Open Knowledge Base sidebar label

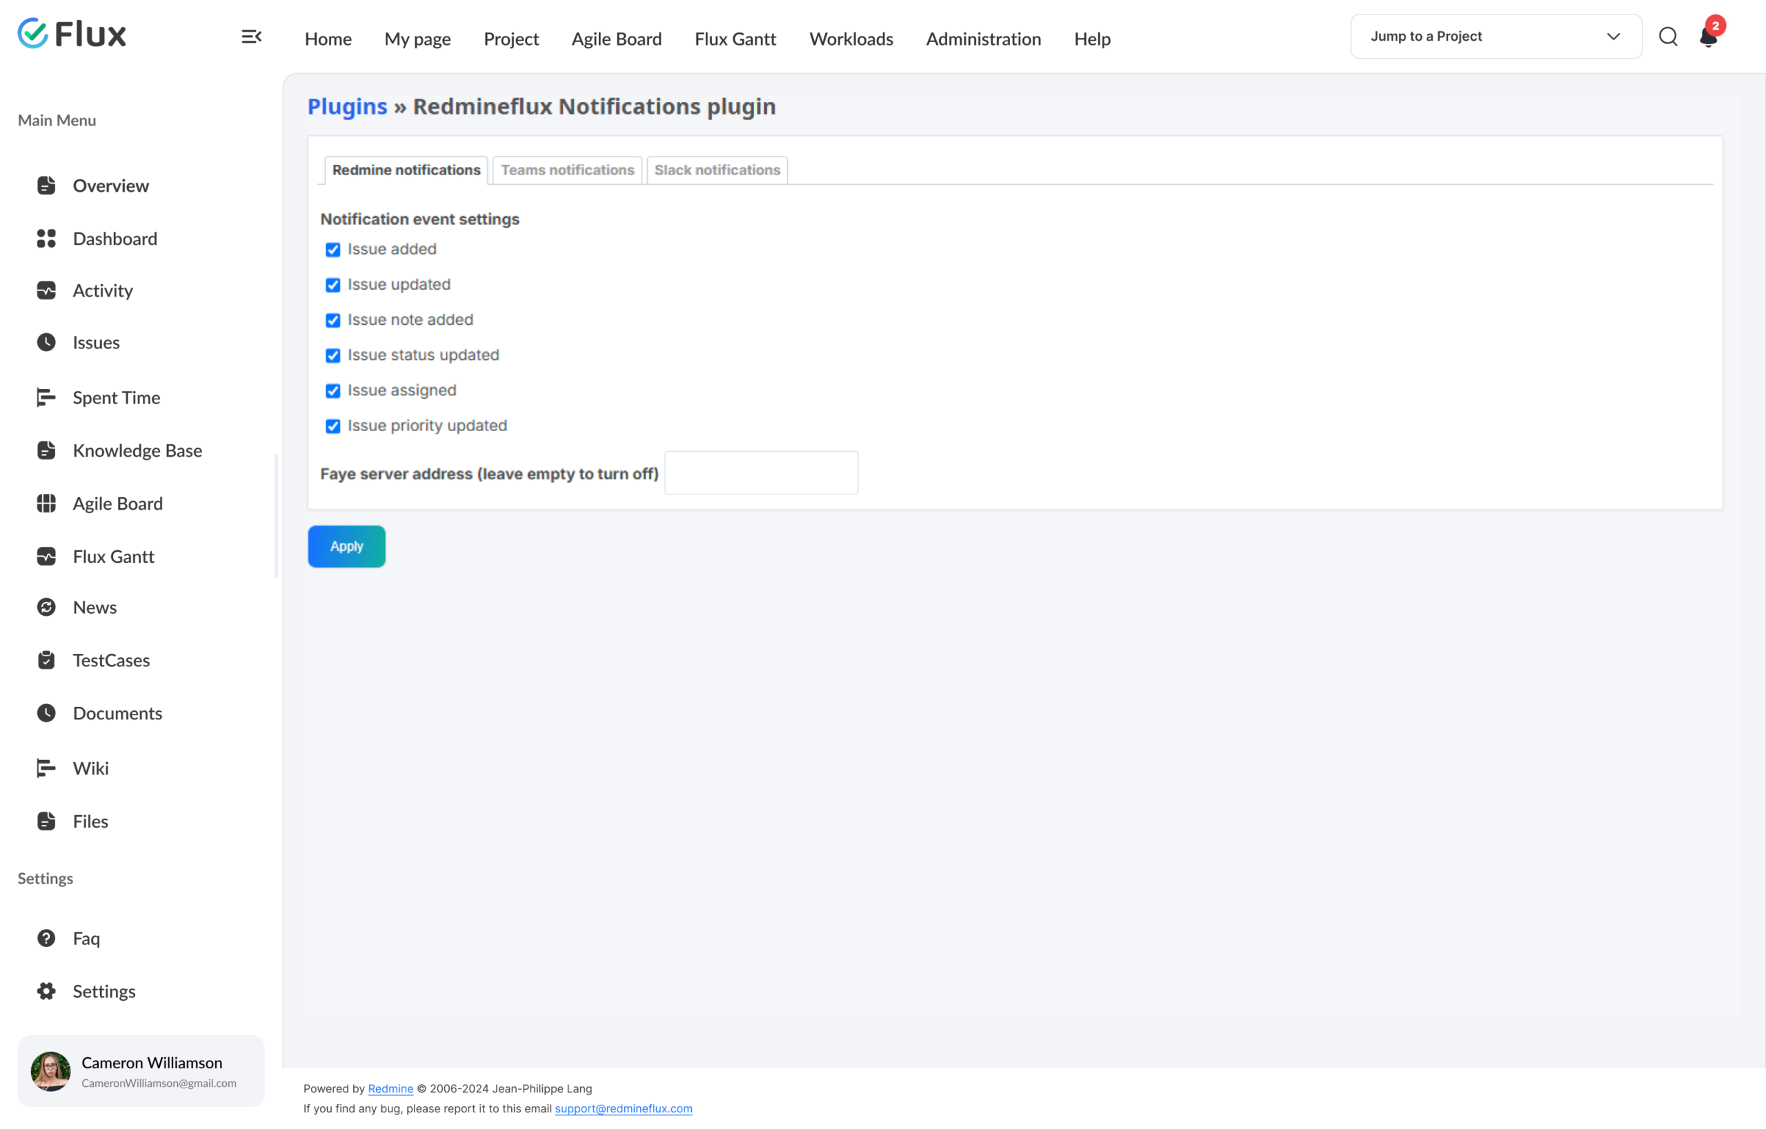(x=138, y=450)
